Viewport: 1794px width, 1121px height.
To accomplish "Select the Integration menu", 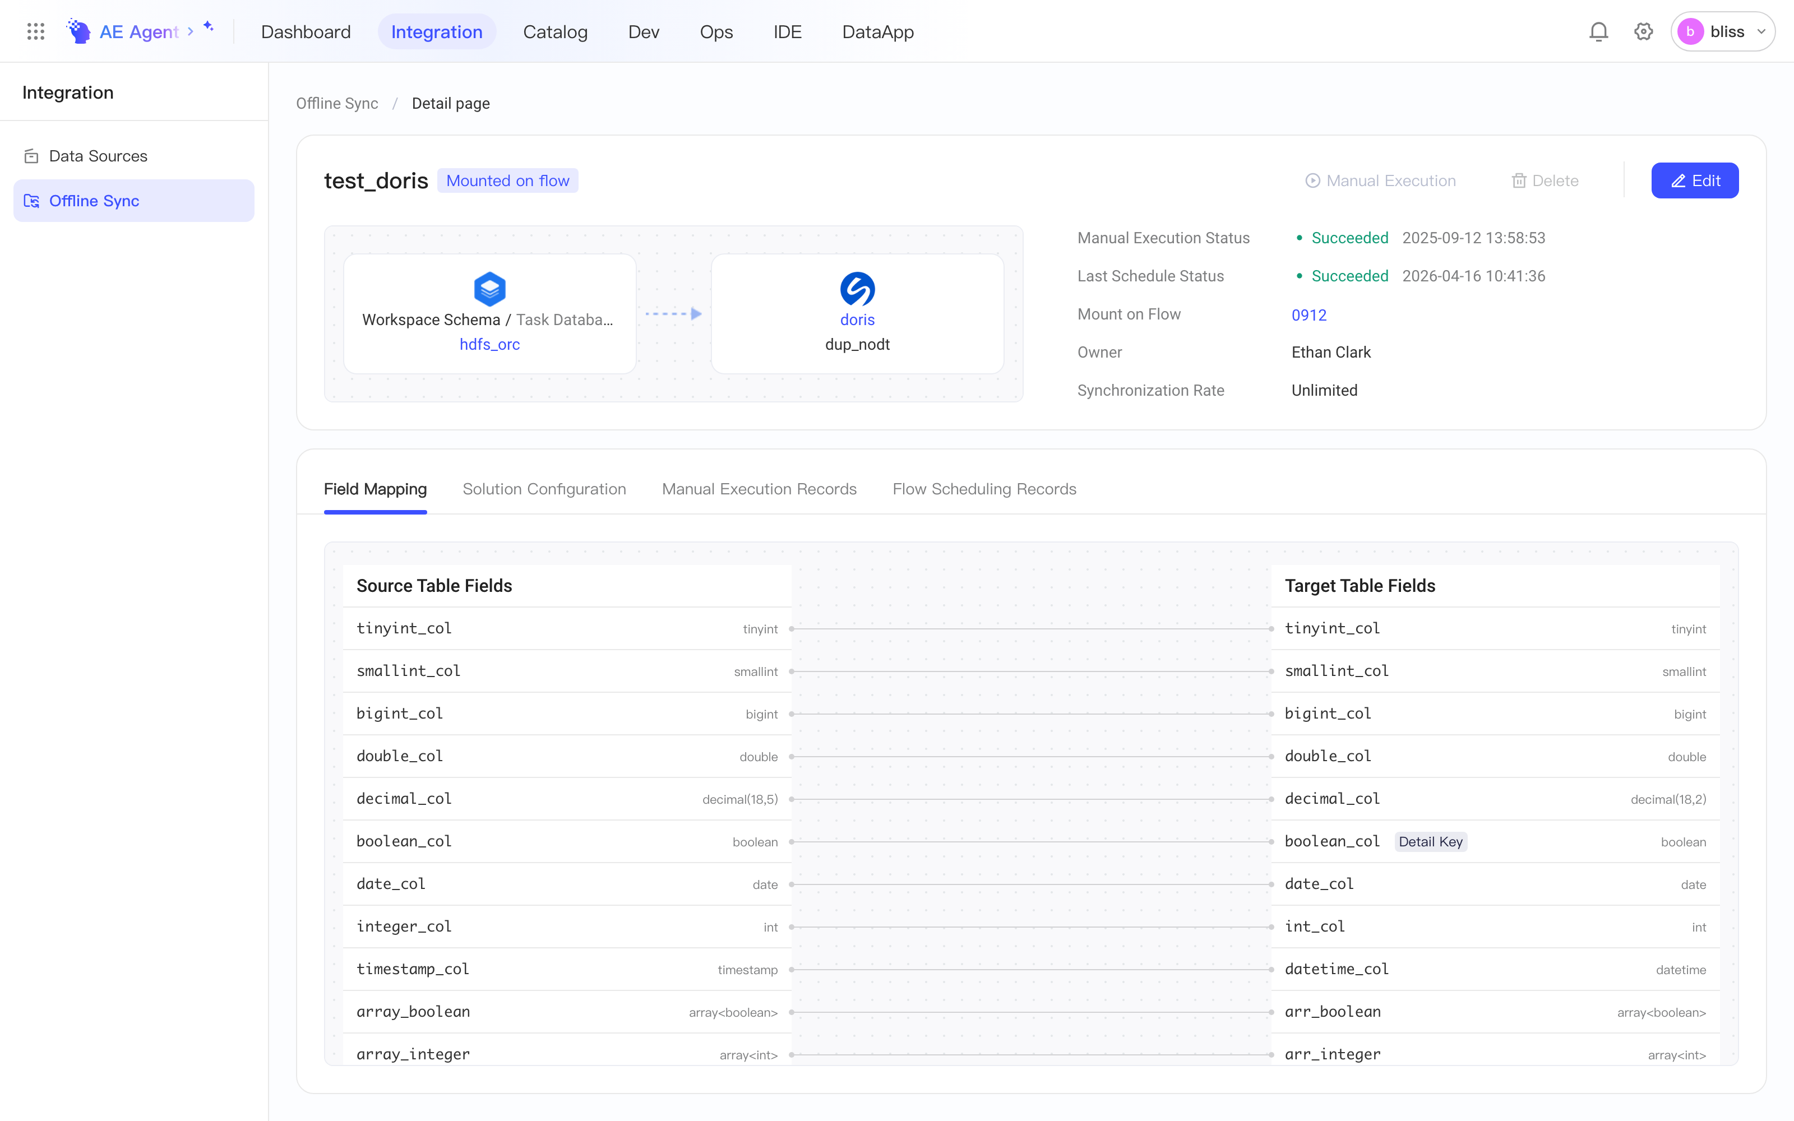I will (437, 32).
